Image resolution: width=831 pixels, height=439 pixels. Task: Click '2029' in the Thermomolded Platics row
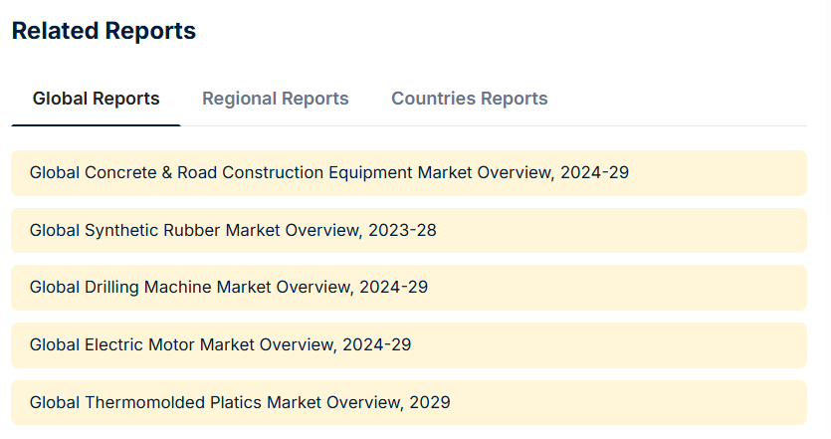click(429, 402)
